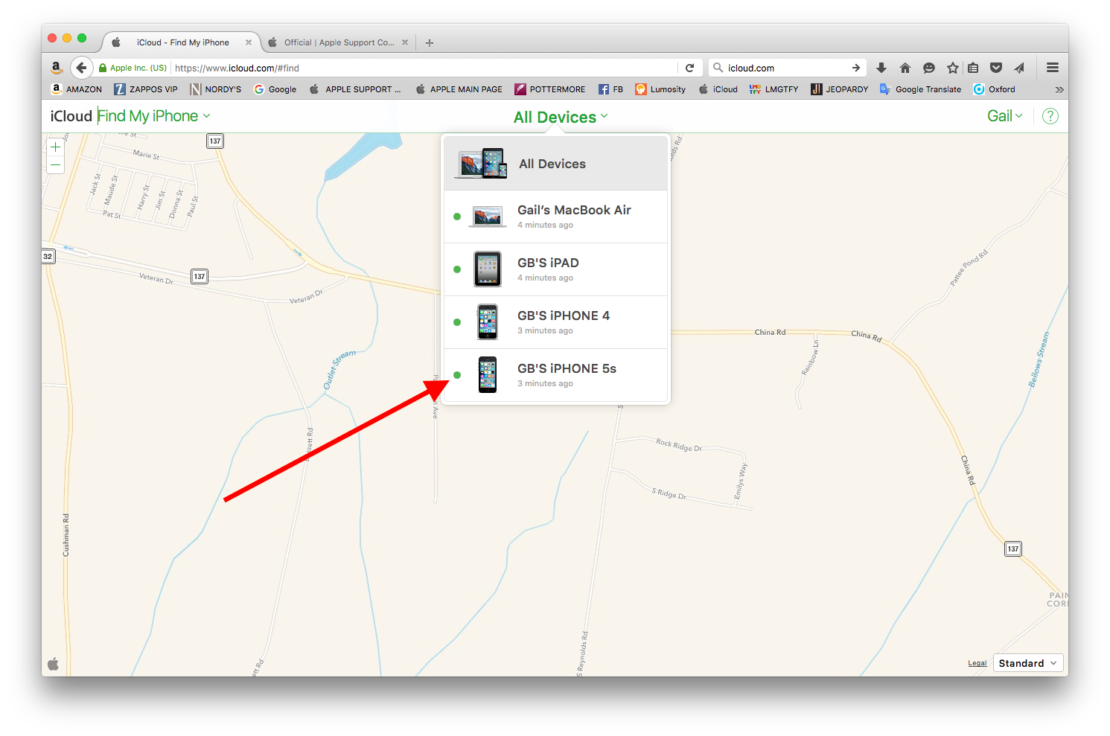Open the APPLE MAIN PAGE bookmark
The height and width of the screenshot is (736, 1110).
coord(459,89)
